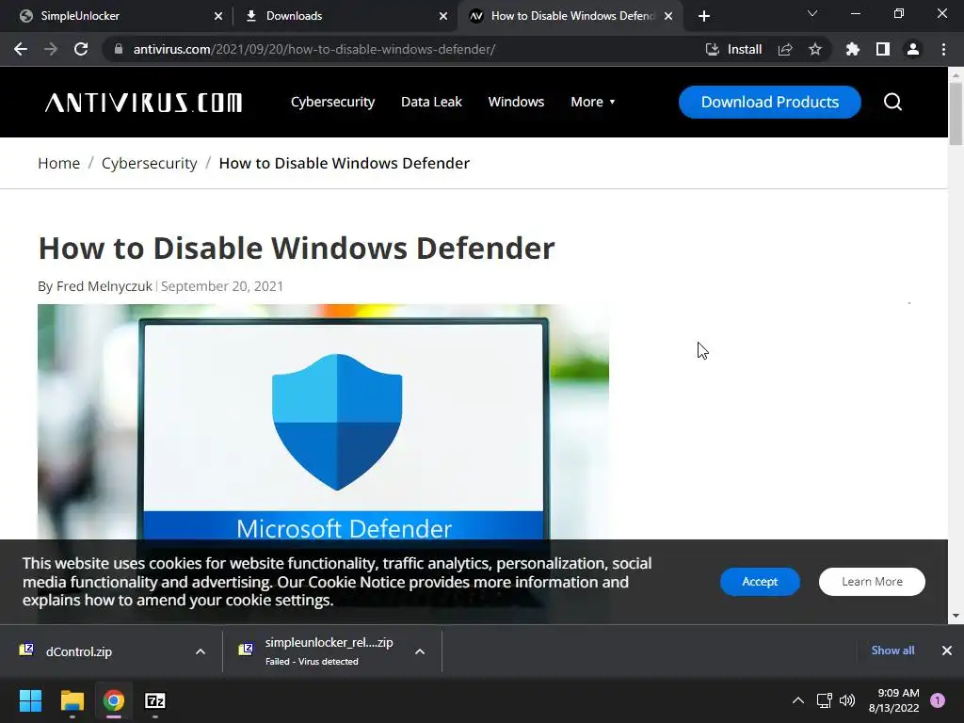Screen dimensions: 964x723
Task: Open the volume tray icon
Action: 847,700
